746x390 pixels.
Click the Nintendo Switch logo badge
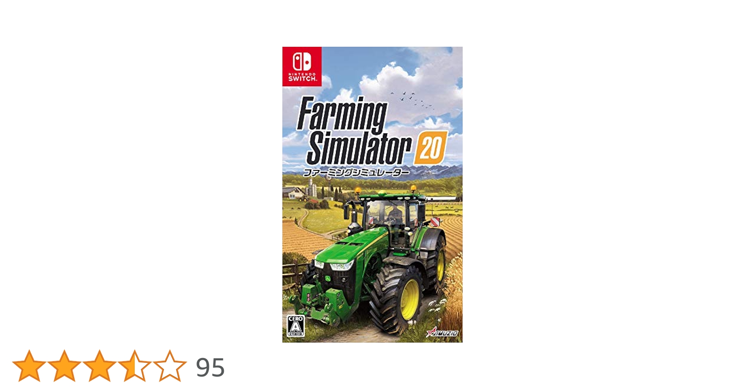[302, 67]
